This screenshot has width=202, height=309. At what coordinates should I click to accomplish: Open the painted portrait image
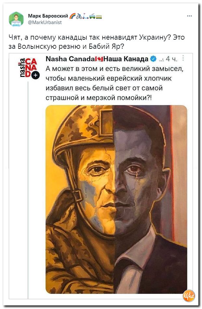pos(116,199)
